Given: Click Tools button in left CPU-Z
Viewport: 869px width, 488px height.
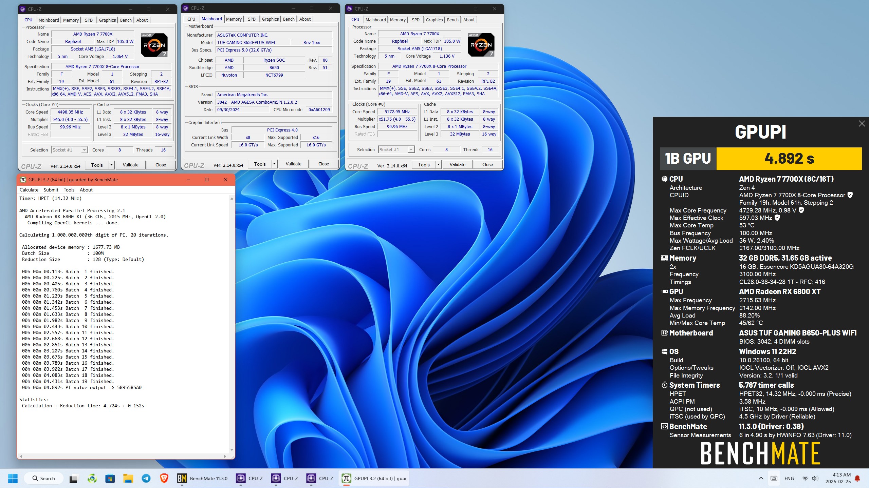Looking at the screenshot, I should (97, 165).
